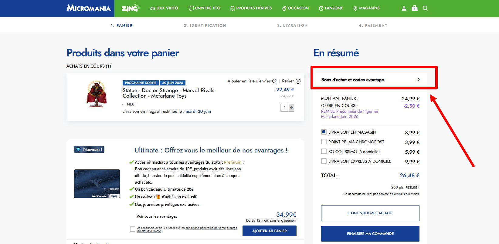The width and height of the screenshot is (499, 244).
Task: Click Ajouter au panier for Ultimate
Action: [270, 231]
